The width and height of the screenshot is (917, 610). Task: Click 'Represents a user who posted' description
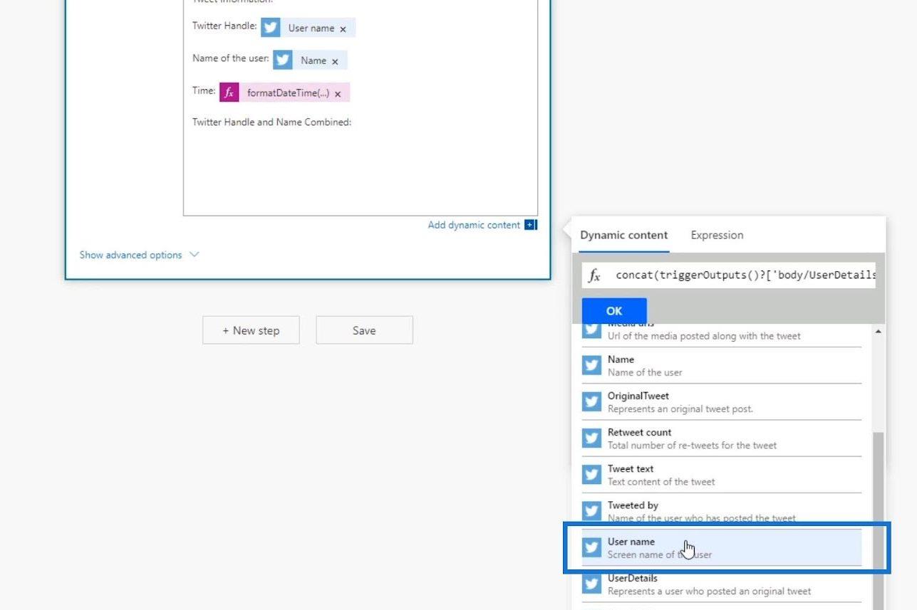[709, 591]
